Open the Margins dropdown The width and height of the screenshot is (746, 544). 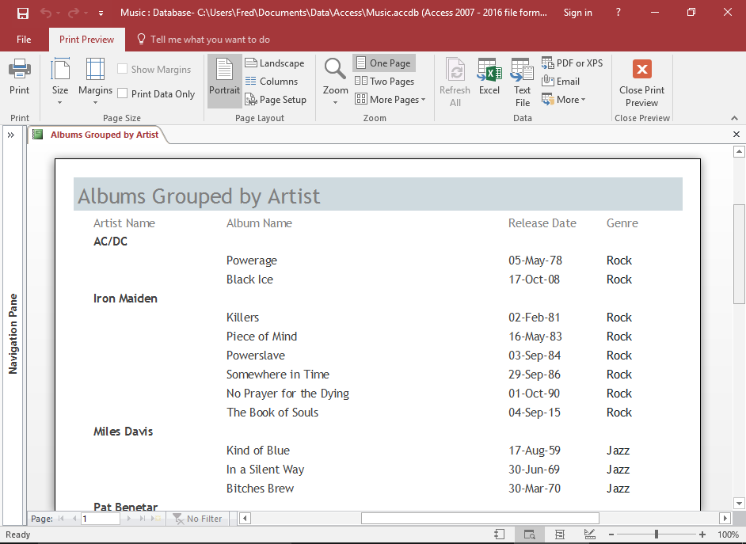[95, 79]
